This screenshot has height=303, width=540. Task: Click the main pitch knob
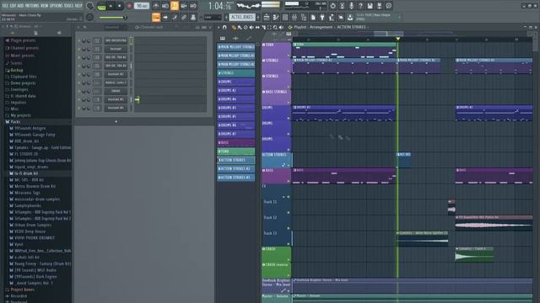pyautogui.click(x=90, y=17)
